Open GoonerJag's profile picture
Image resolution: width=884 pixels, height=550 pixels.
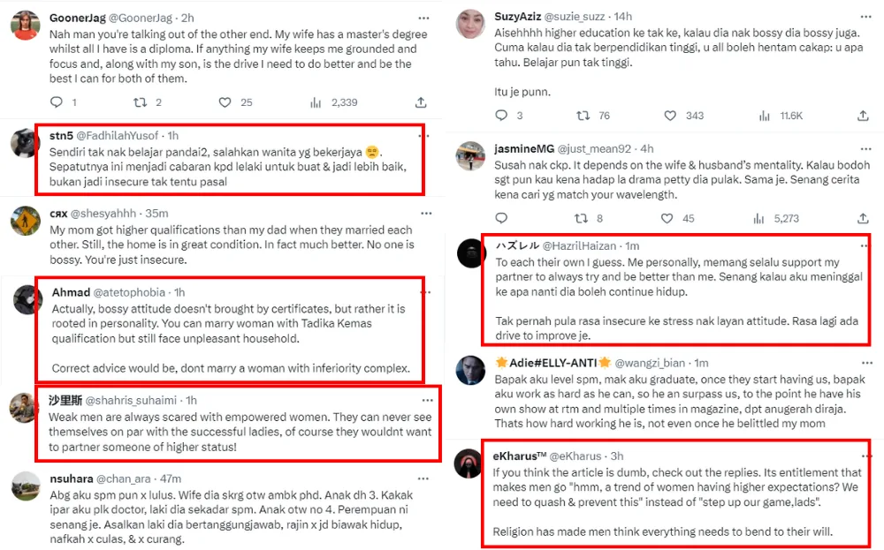(26, 26)
